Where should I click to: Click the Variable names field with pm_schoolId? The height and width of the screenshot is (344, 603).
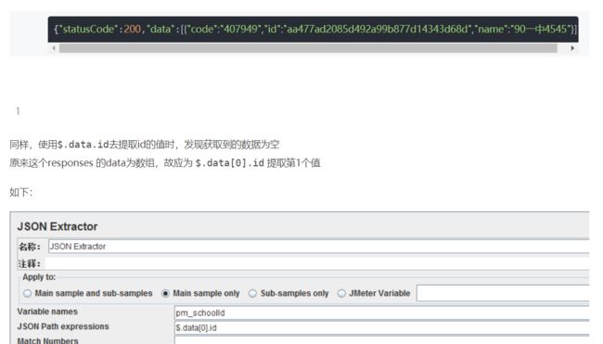(x=382, y=312)
